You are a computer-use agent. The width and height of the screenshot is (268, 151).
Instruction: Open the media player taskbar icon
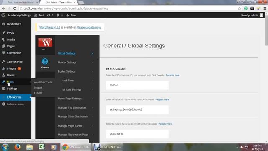click(54, 147)
